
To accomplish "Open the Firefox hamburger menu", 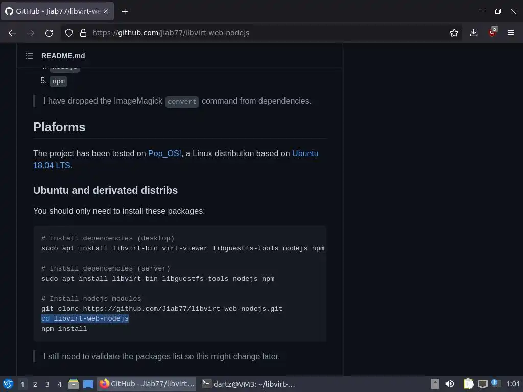I will click(x=511, y=33).
